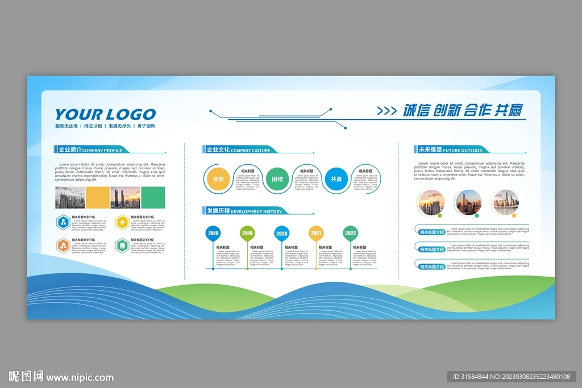Click the 勇于创新 tagline text
582x388 pixels.
tap(146, 126)
